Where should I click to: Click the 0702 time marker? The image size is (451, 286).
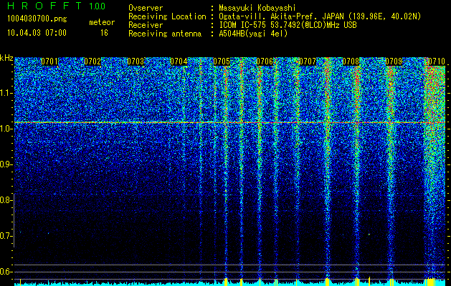(92, 61)
